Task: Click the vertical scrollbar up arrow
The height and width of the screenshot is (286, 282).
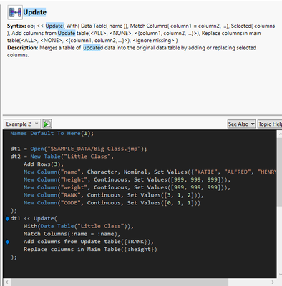Action: pyautogui.click(x=279, y=134)
